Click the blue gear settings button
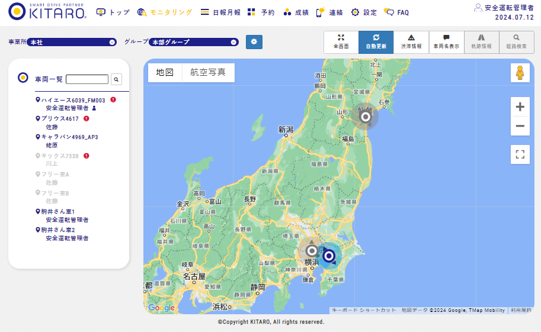Image resolution: width=541 pixels, height=332 pixels. pos(254,41)
